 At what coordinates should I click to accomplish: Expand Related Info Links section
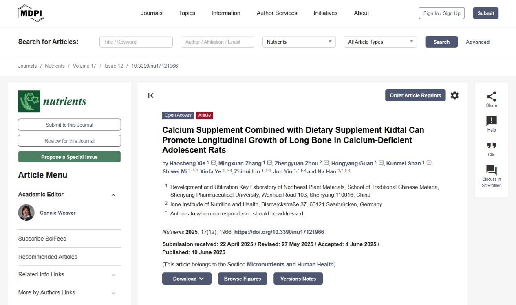(x=113, y=275)
